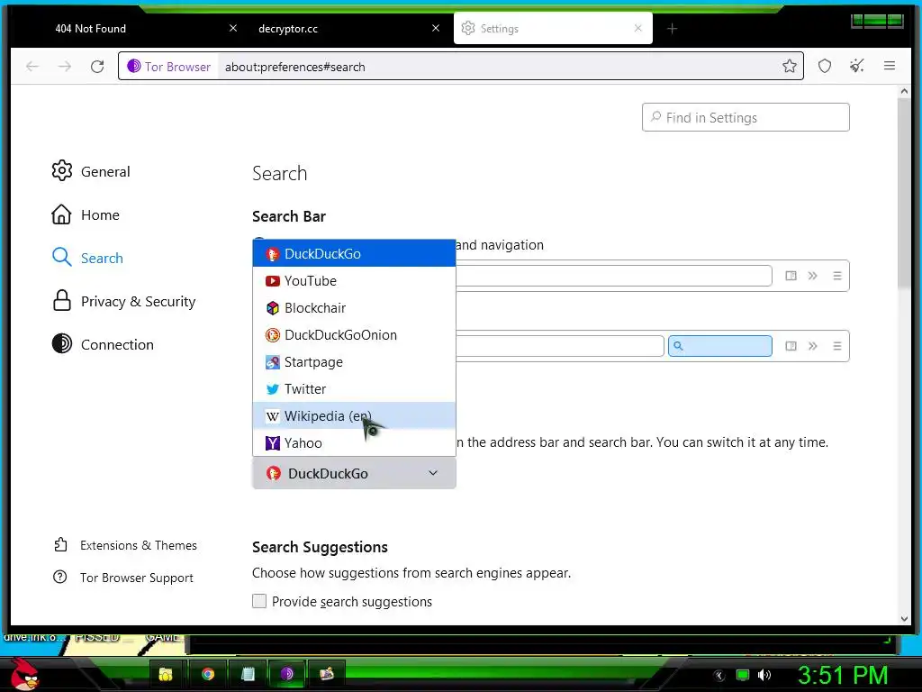
Task: Click the New Identity broom icon
Action: click(x=857, y=66)
